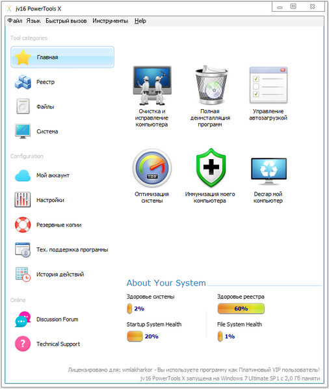Launch Полная деинсталляция программ trash icon
The height and width of the screenshot is (389, 329).
211,85
